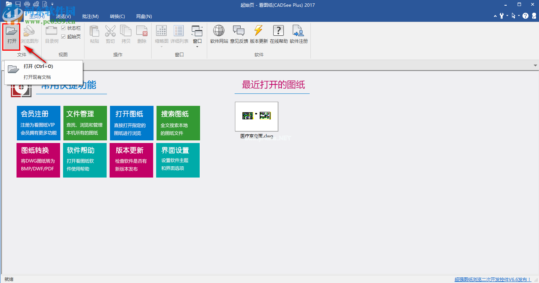The width and height of the screenshot is (539, 283).
Task: Click the quick access print icon
Action: [x=27, y=5]
